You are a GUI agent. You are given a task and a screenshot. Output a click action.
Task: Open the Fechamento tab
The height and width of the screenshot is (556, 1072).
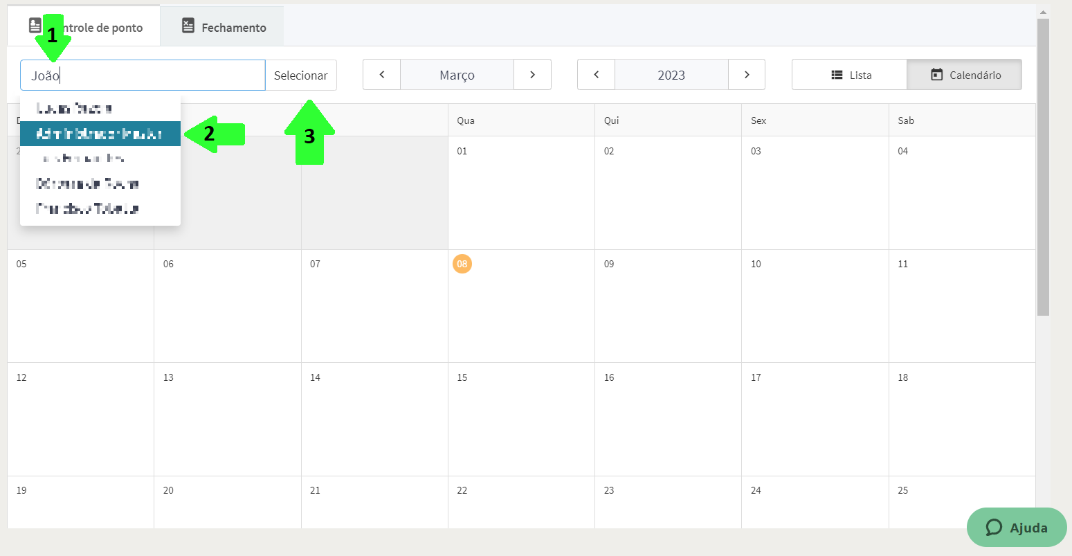pos(222,26)
